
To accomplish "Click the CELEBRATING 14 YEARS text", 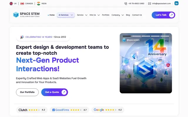I will pos(39,37).
